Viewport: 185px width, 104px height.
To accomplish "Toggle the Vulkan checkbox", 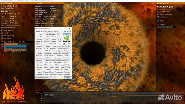I will 44,74.
